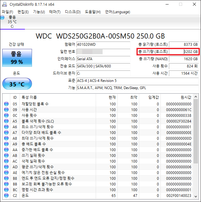This screenshot has height=202, width=201.
Task: Click the 최악 column header
Action: (x=128, y=97)
